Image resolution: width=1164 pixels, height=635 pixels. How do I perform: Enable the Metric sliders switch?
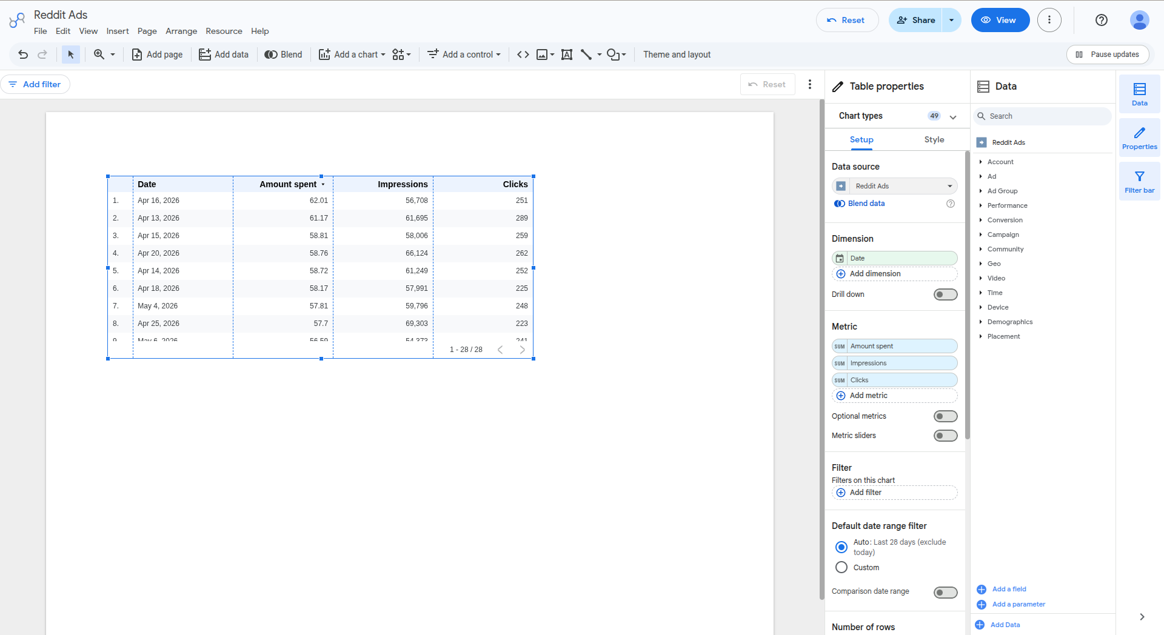click(x=946, y=436)
